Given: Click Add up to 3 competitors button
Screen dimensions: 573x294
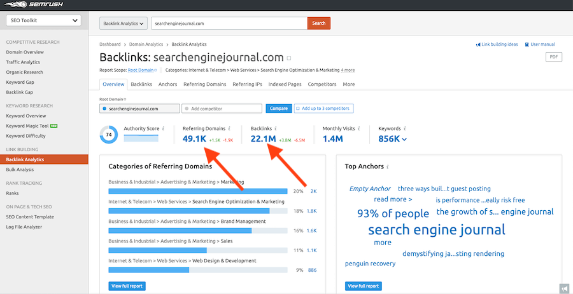Looking at the screenshot, I should pos(324,109).
